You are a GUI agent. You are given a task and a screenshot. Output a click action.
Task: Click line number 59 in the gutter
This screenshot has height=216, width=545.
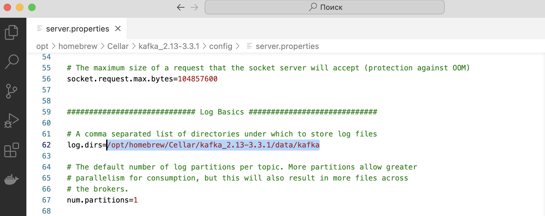pyautogui.click(x=46, y=112)
